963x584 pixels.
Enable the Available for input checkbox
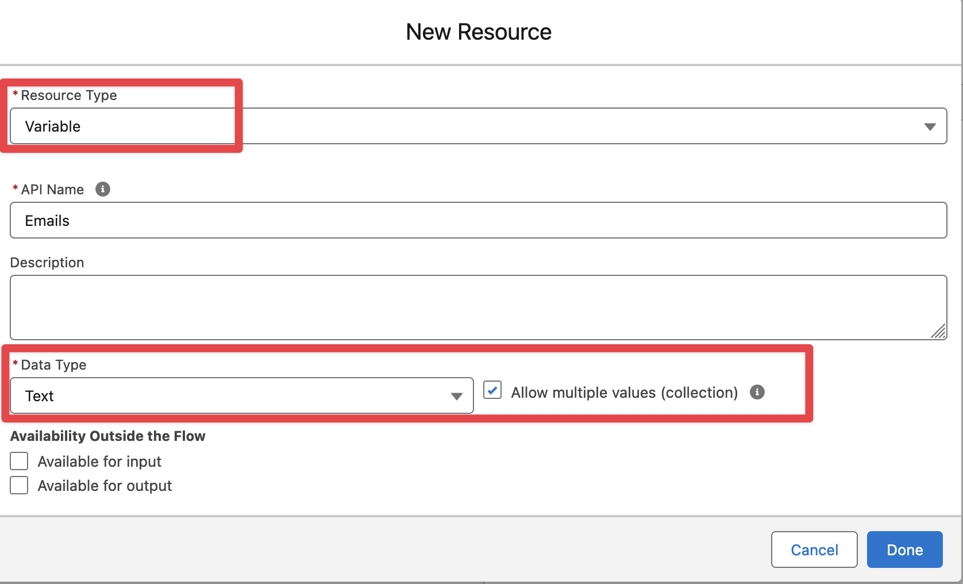click(19, 461)
